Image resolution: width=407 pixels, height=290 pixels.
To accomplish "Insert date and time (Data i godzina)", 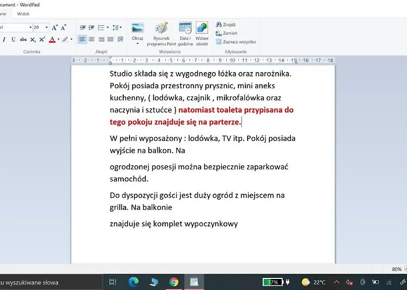I will pyautogui.click(x=185, y=34).
